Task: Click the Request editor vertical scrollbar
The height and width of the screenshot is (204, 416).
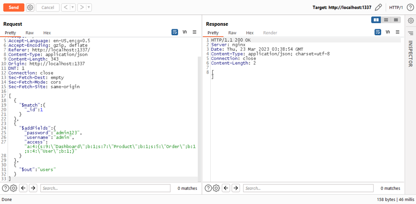Action: [x=199, y=118]
